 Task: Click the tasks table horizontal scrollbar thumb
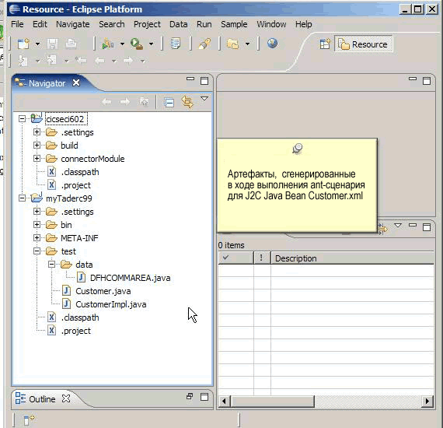[x=273, y=401]
